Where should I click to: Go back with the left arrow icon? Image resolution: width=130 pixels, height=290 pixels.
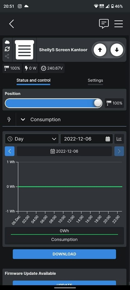tap(12, 24)
